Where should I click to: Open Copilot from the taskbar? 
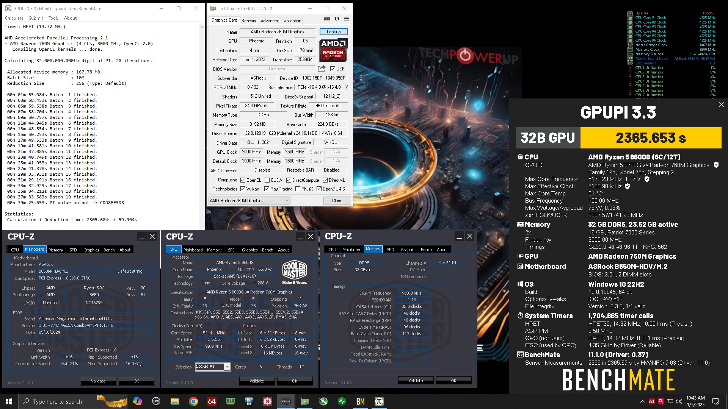click(137, 401)
